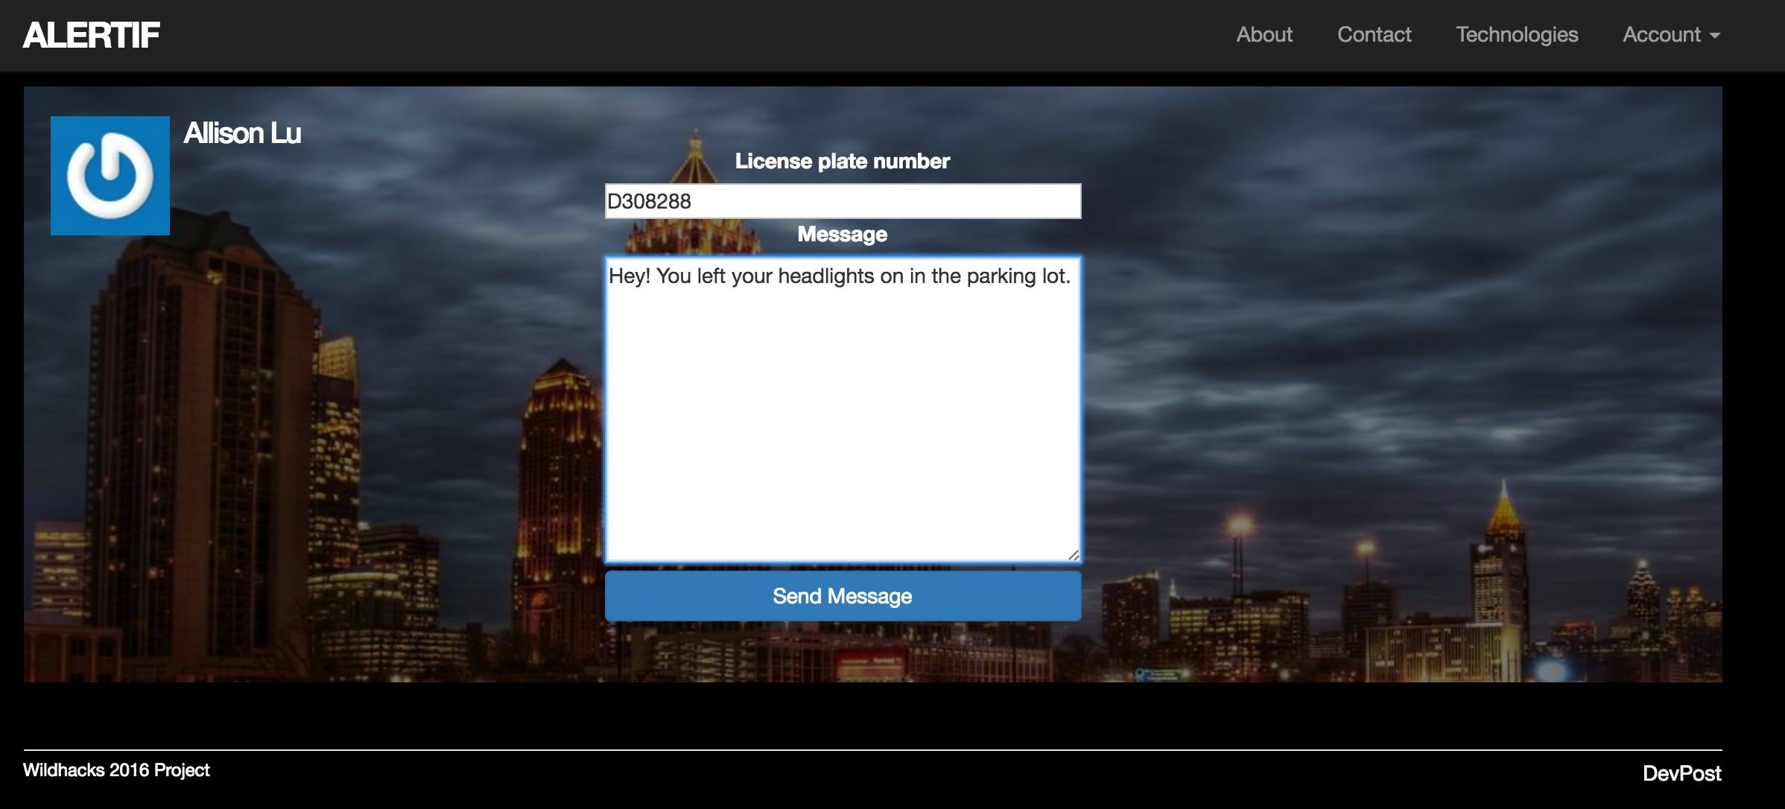
Task: Click the power-symbol profile avatar
Action: [x=110, y=176]
